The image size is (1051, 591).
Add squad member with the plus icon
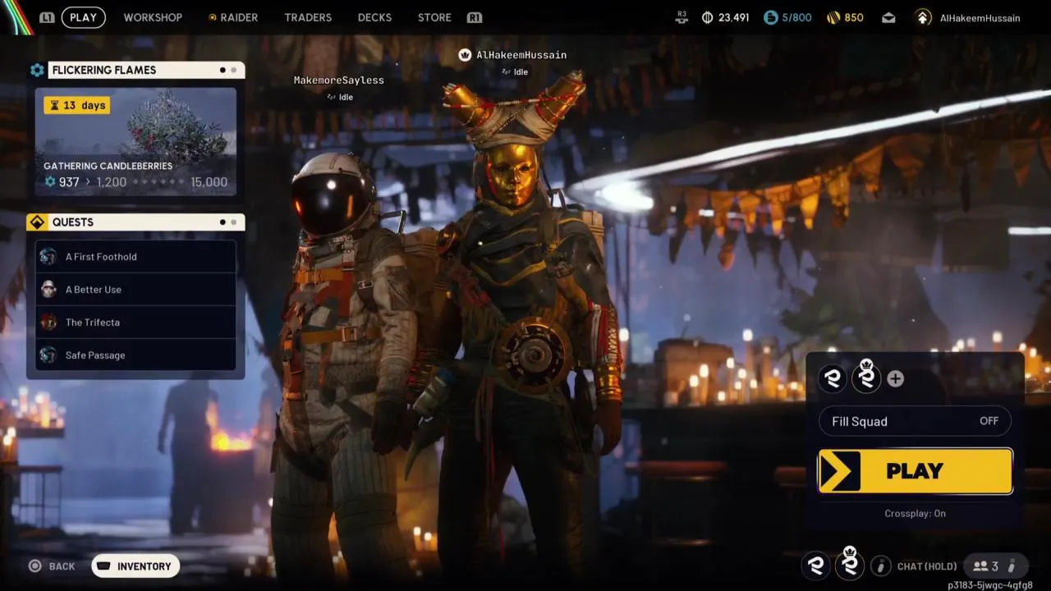895,378
